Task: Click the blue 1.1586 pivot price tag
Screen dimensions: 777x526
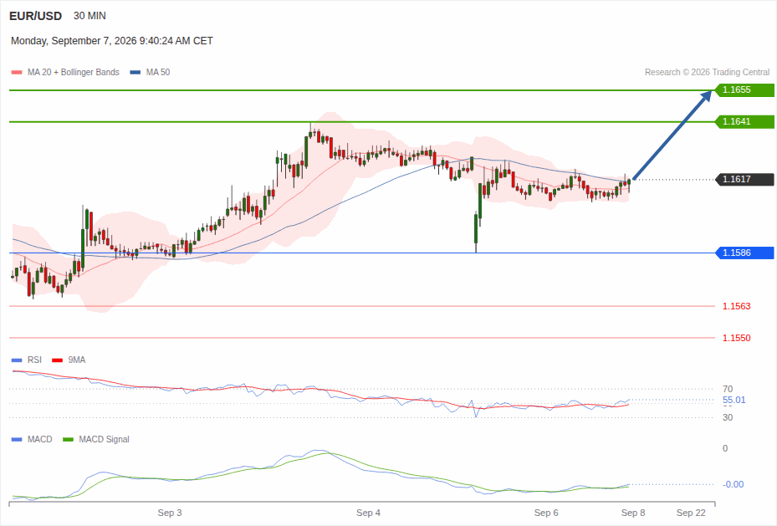Action: 744,253
